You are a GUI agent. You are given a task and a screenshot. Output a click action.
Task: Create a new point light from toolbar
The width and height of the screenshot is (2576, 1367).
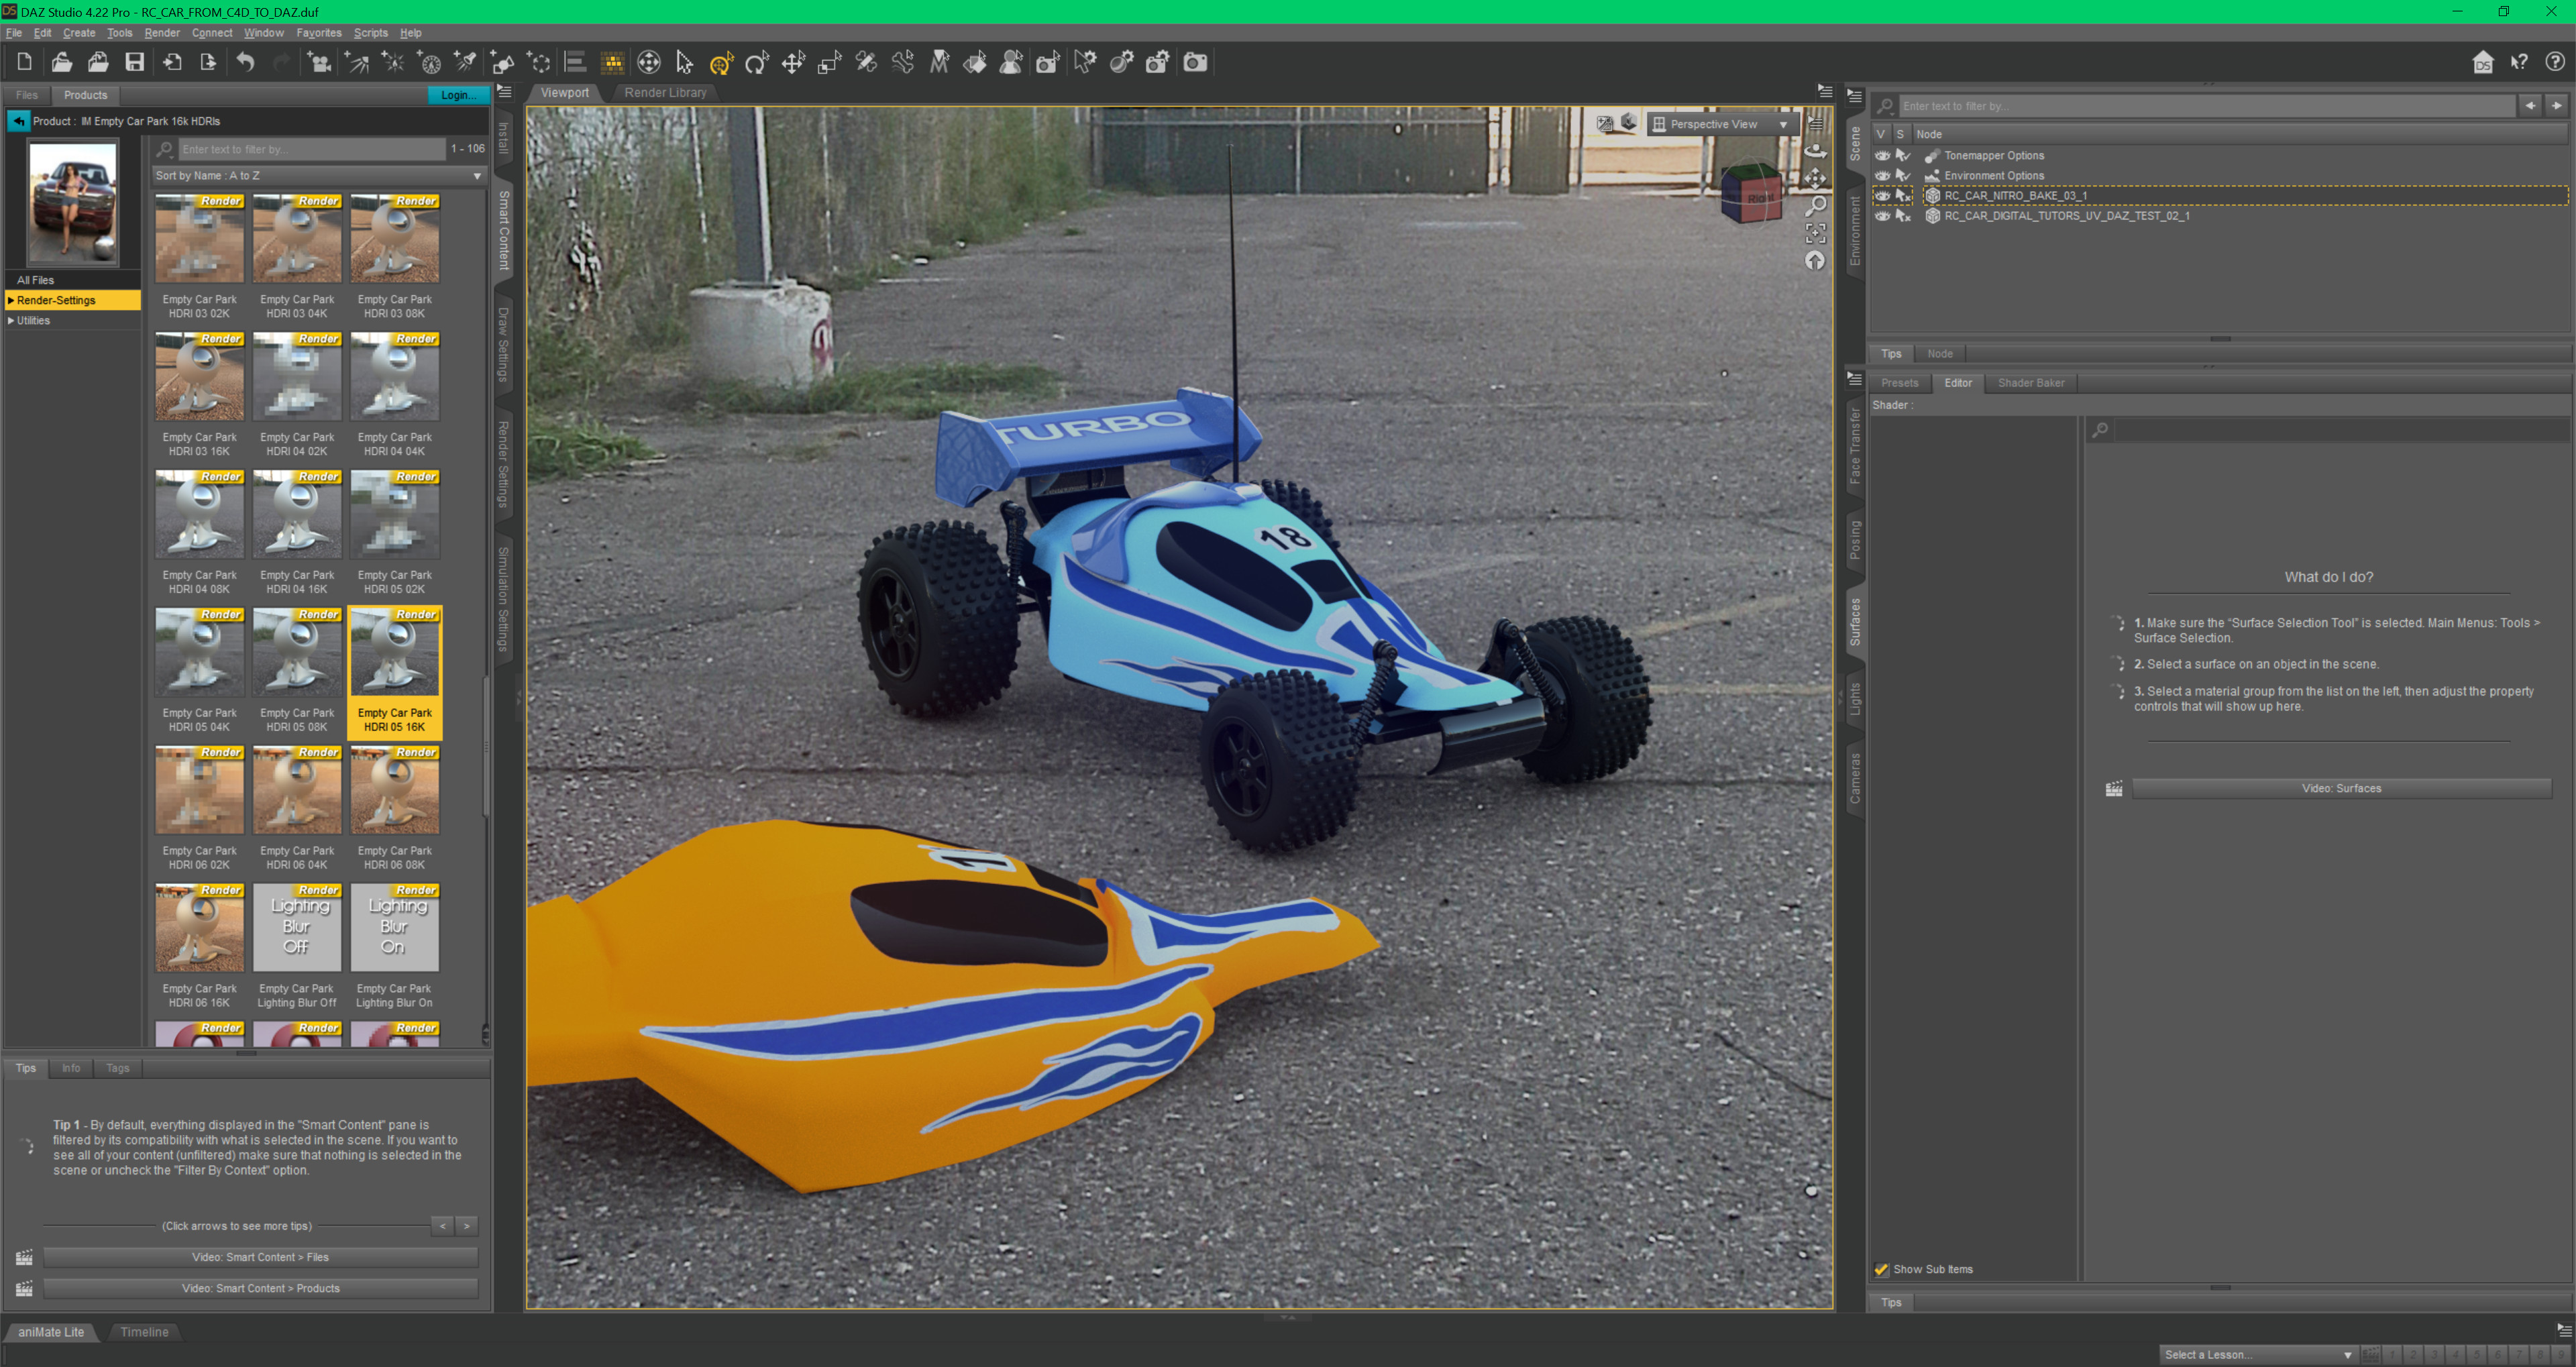point(394,63)
